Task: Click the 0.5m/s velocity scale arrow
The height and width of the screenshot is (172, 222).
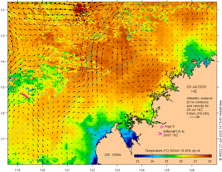Action: [x=195, y=117]
